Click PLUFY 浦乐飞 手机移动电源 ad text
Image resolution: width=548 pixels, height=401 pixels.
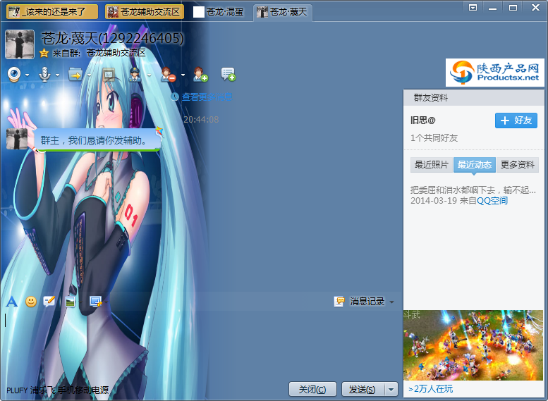pos(58,390)
